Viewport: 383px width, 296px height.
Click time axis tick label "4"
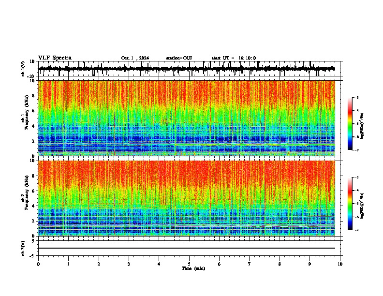tap(159, 264)
